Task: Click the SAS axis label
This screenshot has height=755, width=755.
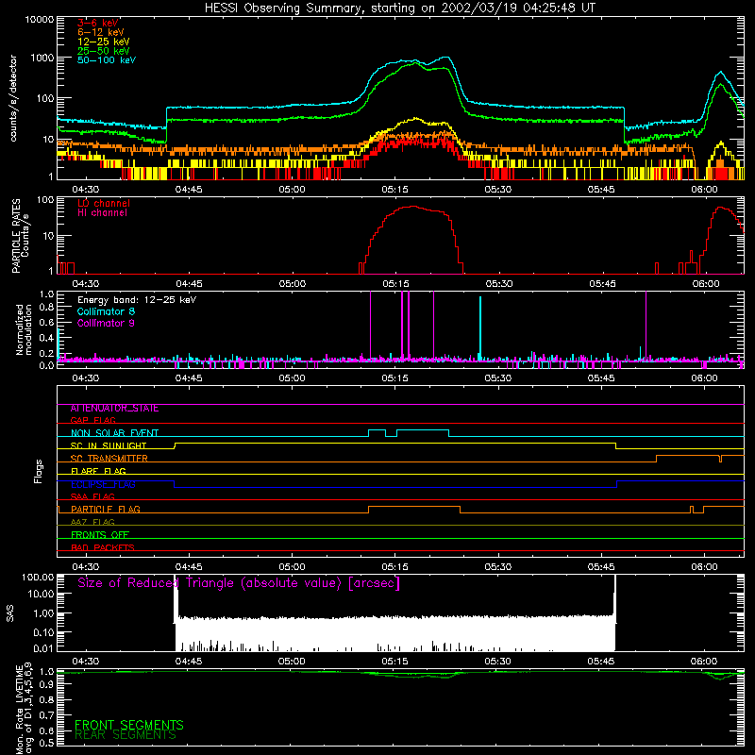Action: 10,613
